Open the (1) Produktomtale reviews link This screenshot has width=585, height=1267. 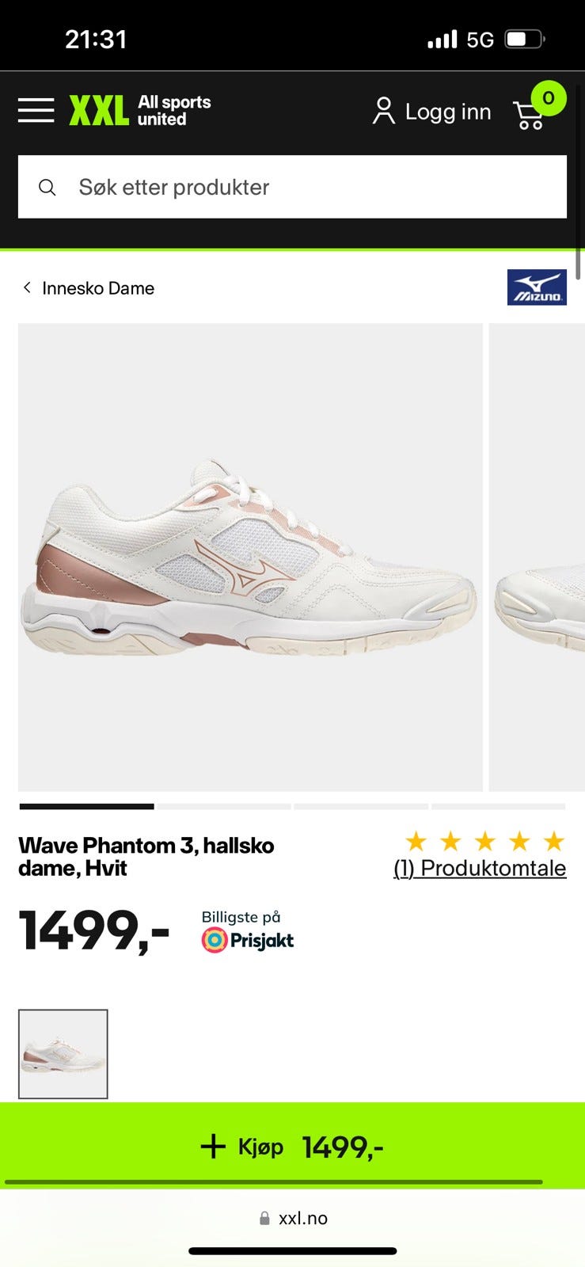click(480, 868)
